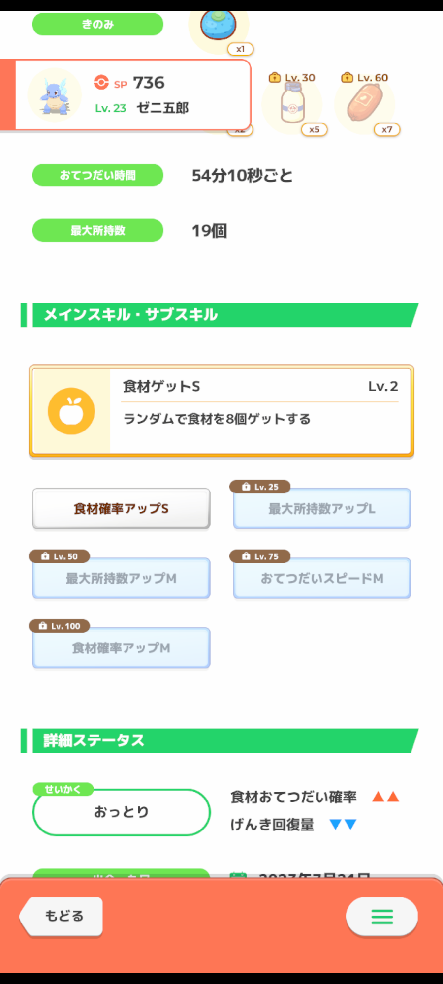443x984 pixels.
Task: Tap the red up arrows for ingredient rate
Action: tap(385, 797)
